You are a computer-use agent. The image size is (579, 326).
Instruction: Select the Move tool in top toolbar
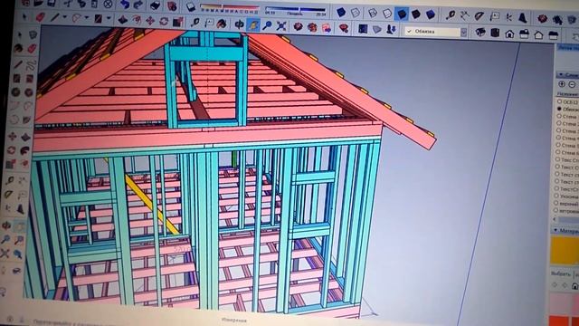pyautogui.click(x=150, y=20)
